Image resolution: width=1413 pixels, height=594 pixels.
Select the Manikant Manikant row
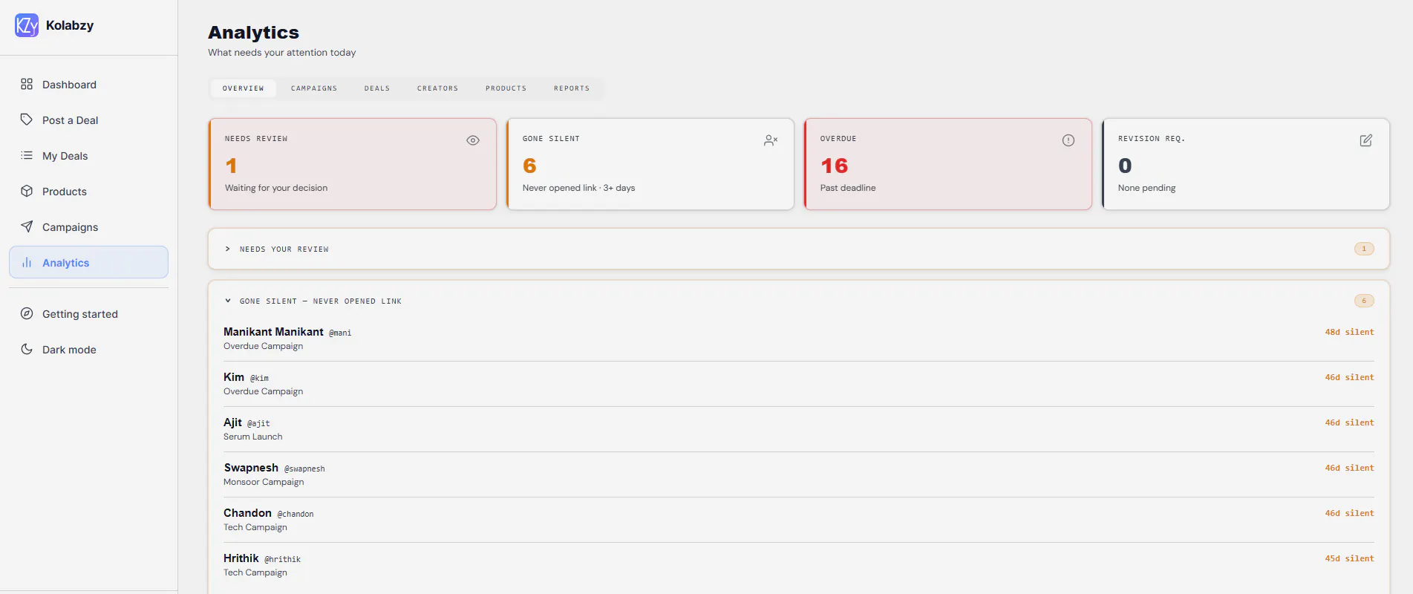click(x=799, y=339)
